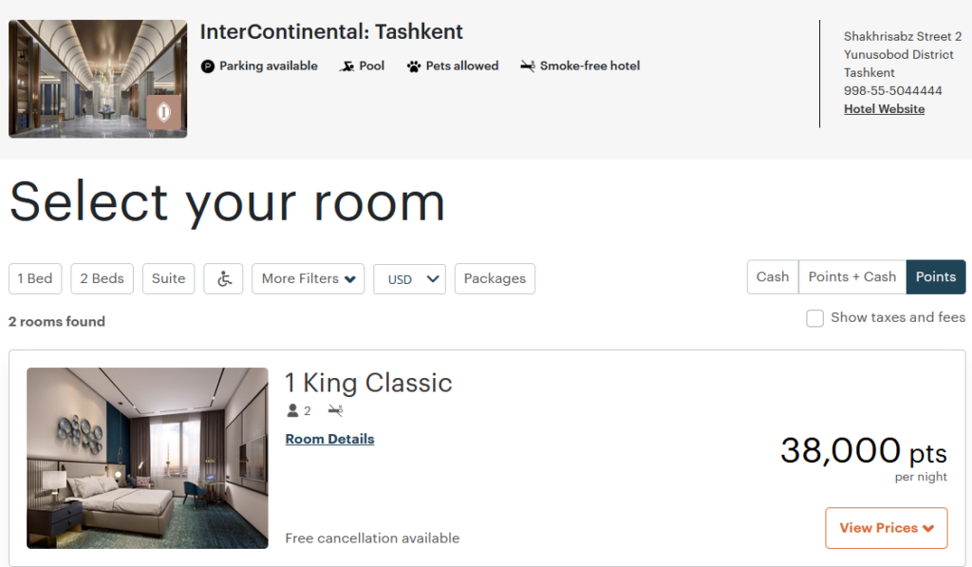The width and height of the screenshot is (972, 567).
Task: View Room Details for 1 King Classic
Action: point(329,440)
